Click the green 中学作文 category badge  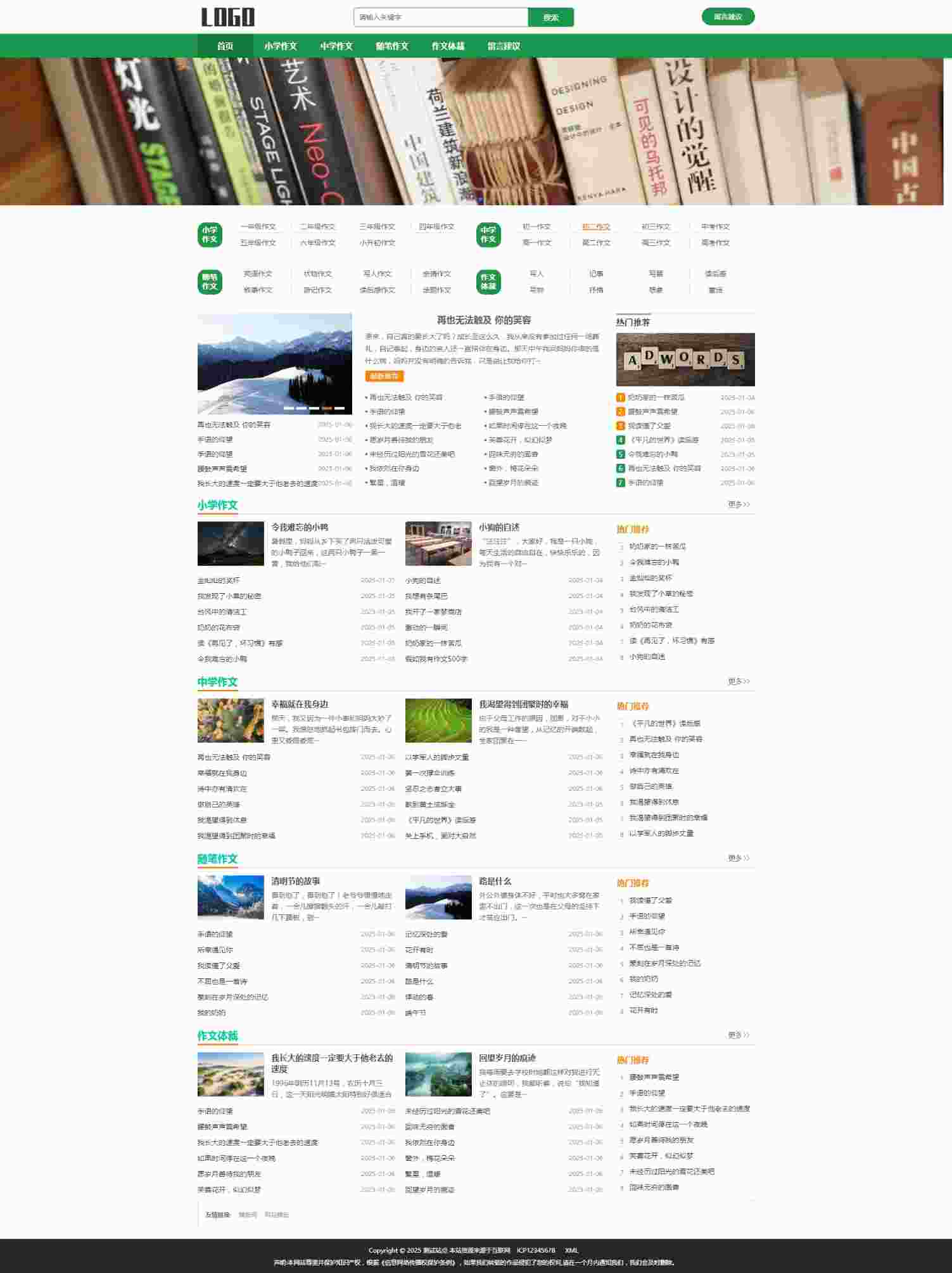coord(488,235)
